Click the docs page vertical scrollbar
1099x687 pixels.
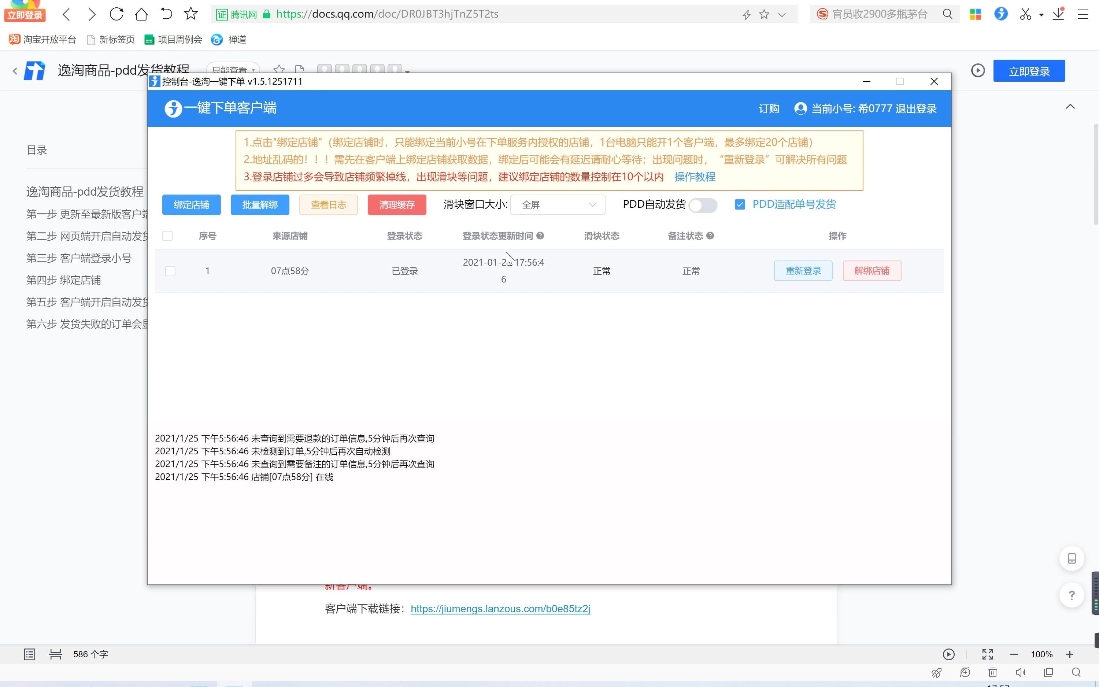(x=1095, y=174)
